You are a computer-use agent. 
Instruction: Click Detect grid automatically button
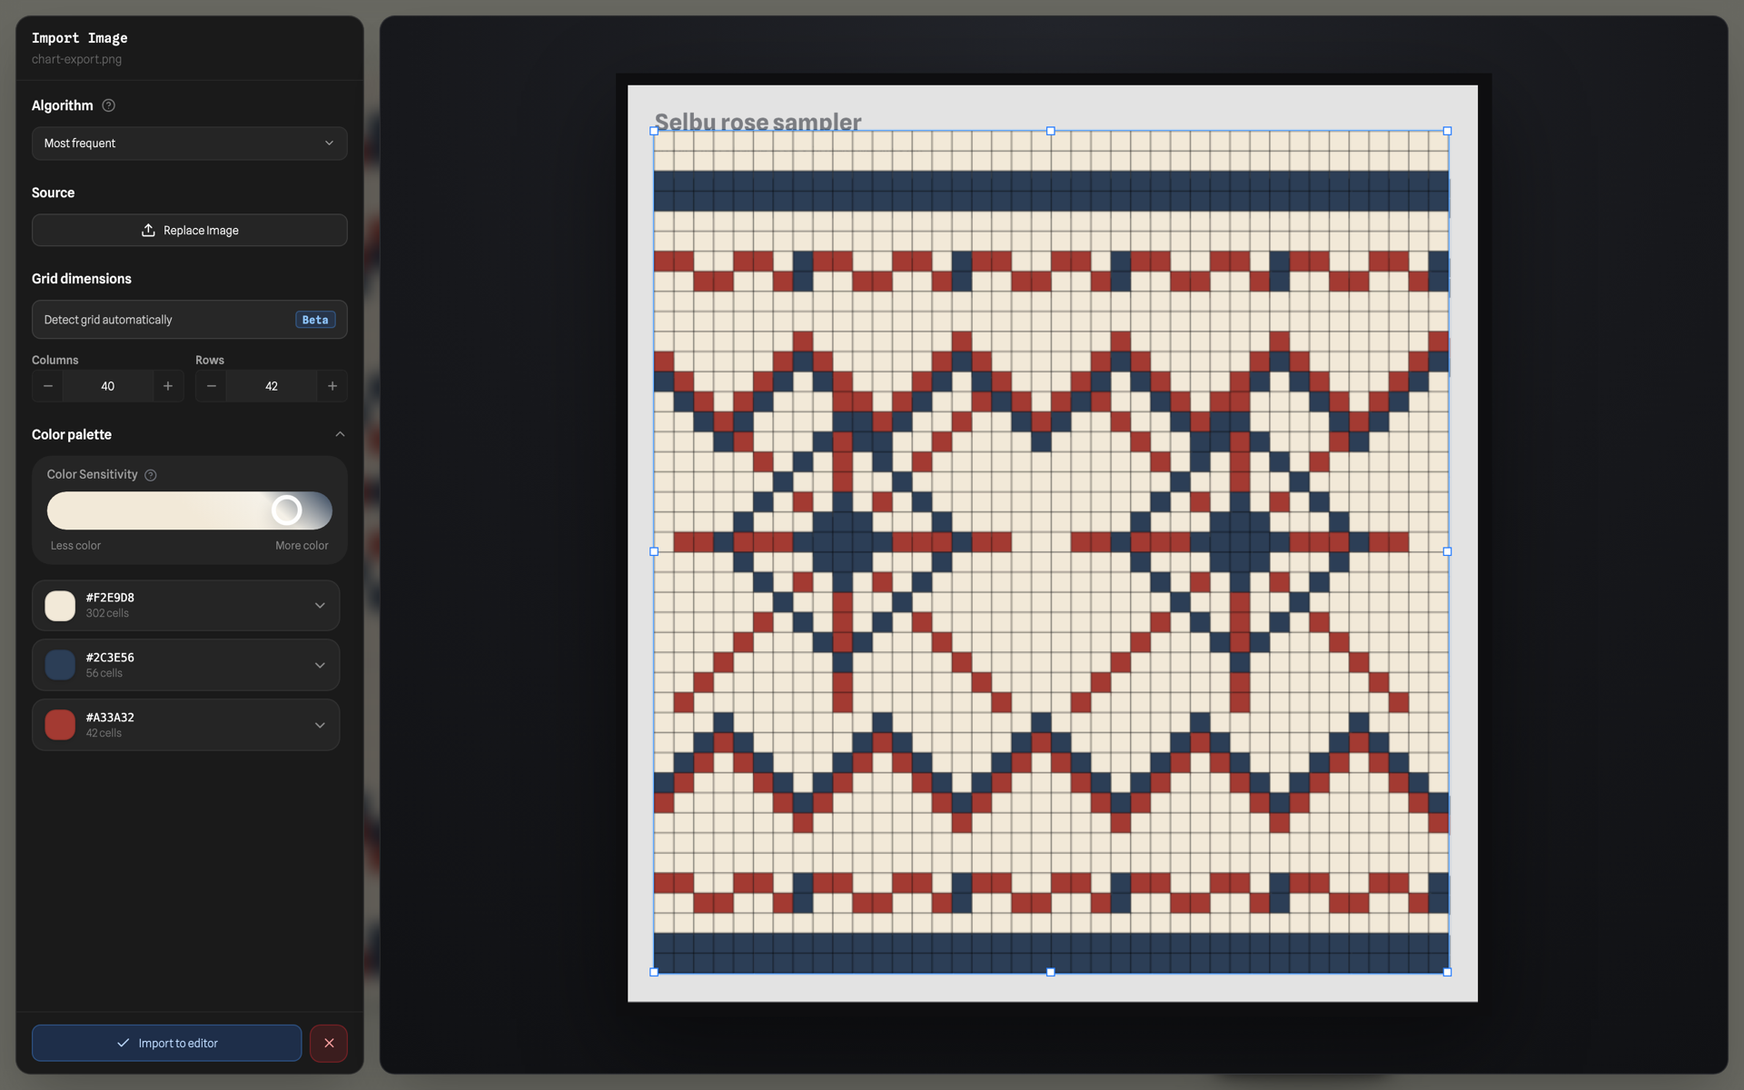point(189,320)
